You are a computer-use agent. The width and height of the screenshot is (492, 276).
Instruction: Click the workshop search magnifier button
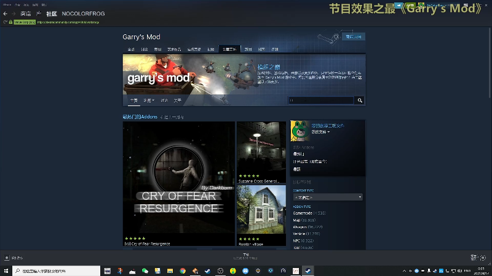coord(360,101)
